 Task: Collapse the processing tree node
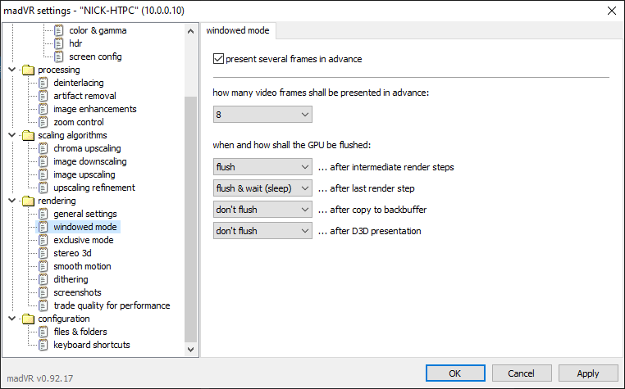pyautogui.click(x=11, y=70)
